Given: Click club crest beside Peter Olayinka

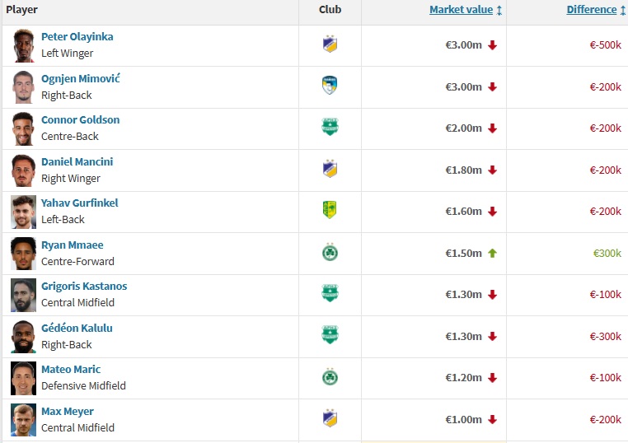Looking at the screenshot, I should (x=330, y=44).
